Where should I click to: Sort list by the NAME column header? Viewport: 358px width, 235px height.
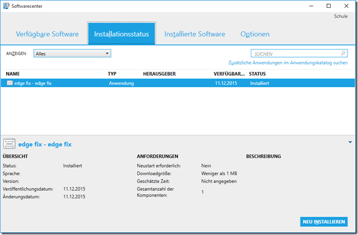coord(13,73)
